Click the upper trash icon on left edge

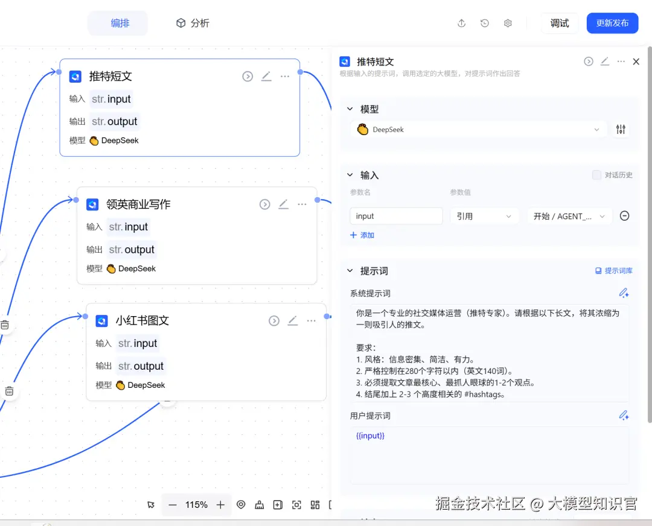[x=5, y=325]
